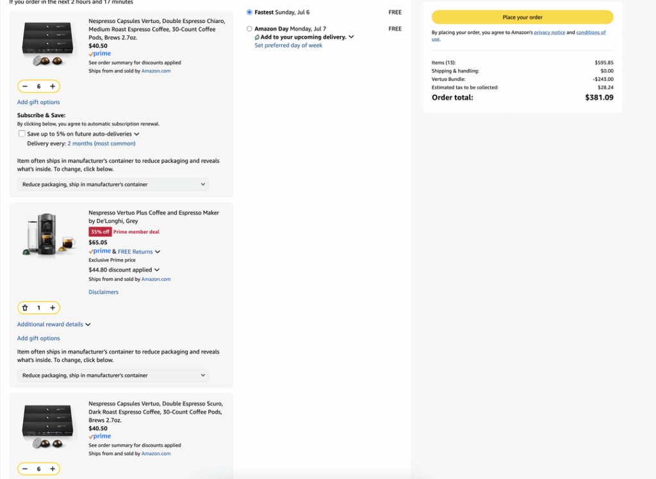Decrease quantity of Double Espresso Chiaro capsules
The image size is (656, 479).
pos(25,86)
